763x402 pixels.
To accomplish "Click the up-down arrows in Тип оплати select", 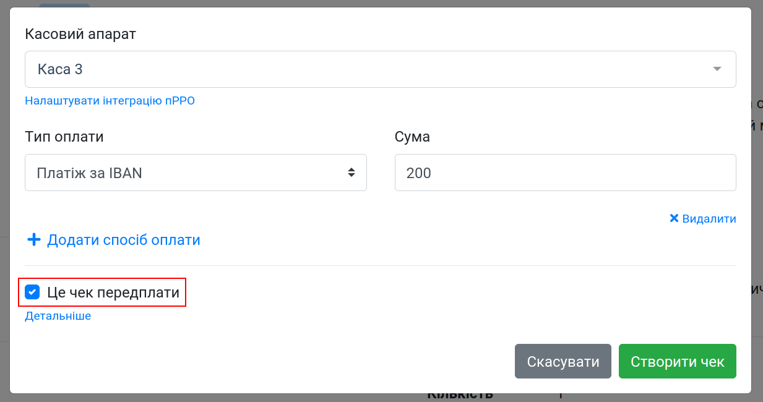I will 351,173.
